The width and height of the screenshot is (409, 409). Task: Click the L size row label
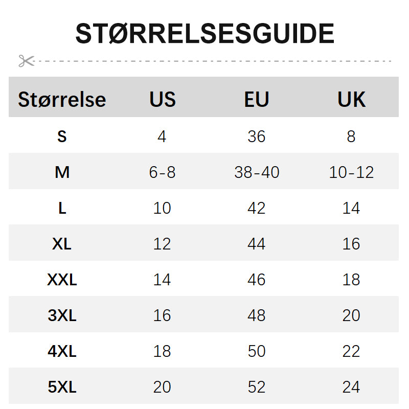coord(62,208)
